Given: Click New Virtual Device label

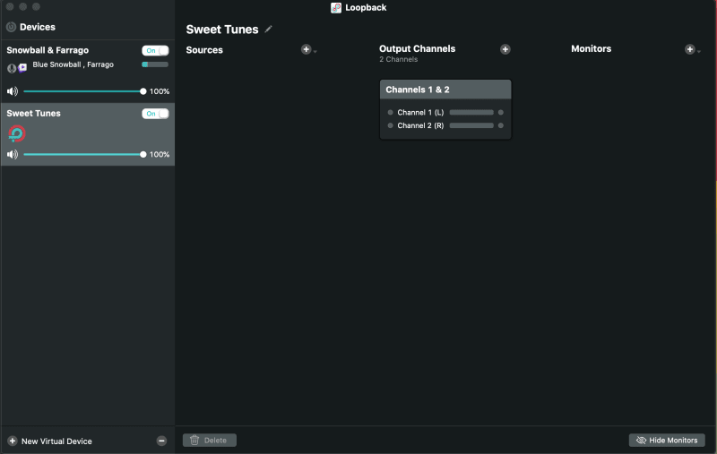Looking at the screenshot, I should pyautogui.click(x=56, y=441).
